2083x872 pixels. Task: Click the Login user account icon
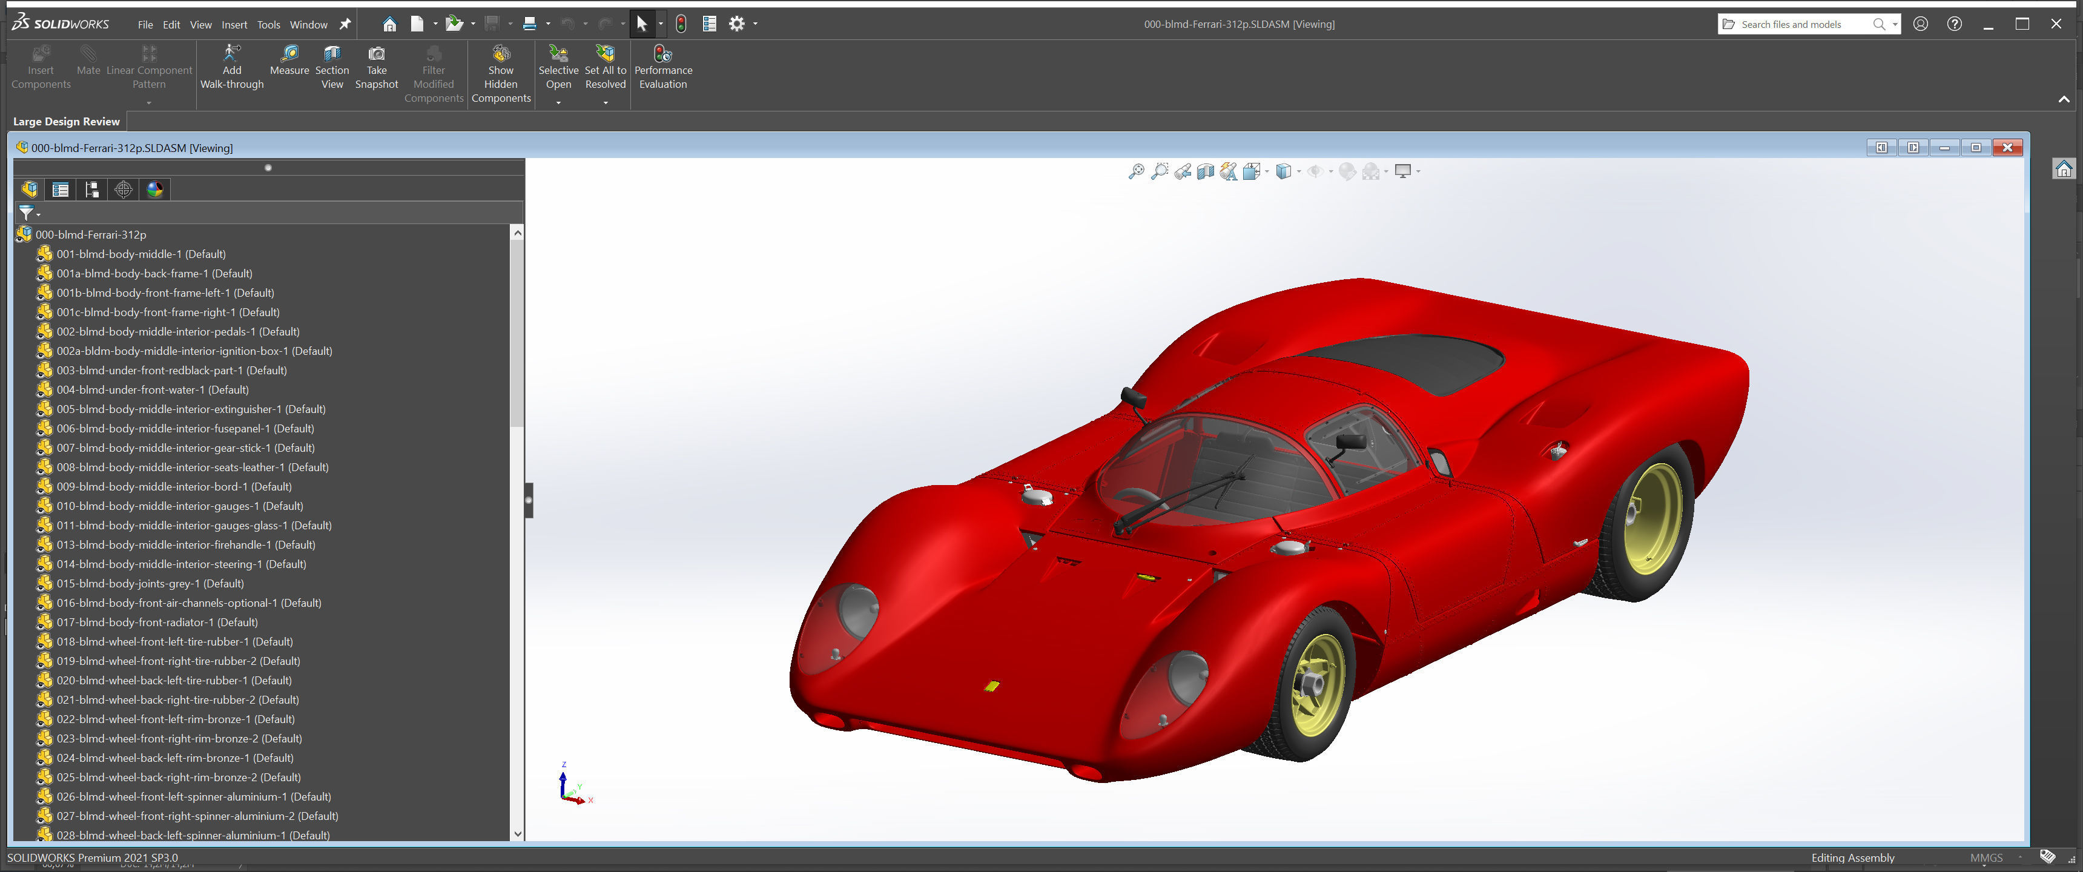1921,24
